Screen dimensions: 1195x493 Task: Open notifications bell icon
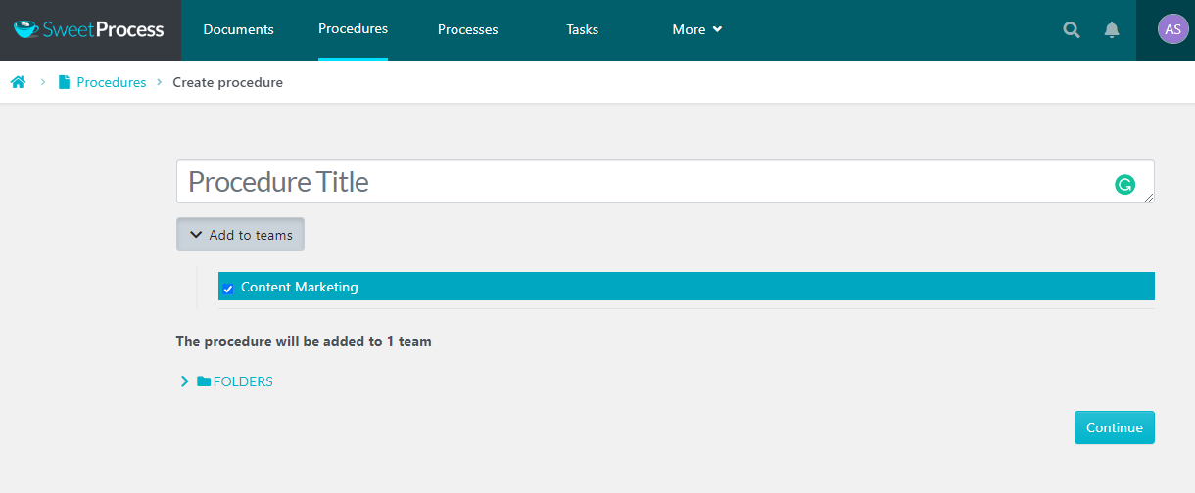point(1111,30)
